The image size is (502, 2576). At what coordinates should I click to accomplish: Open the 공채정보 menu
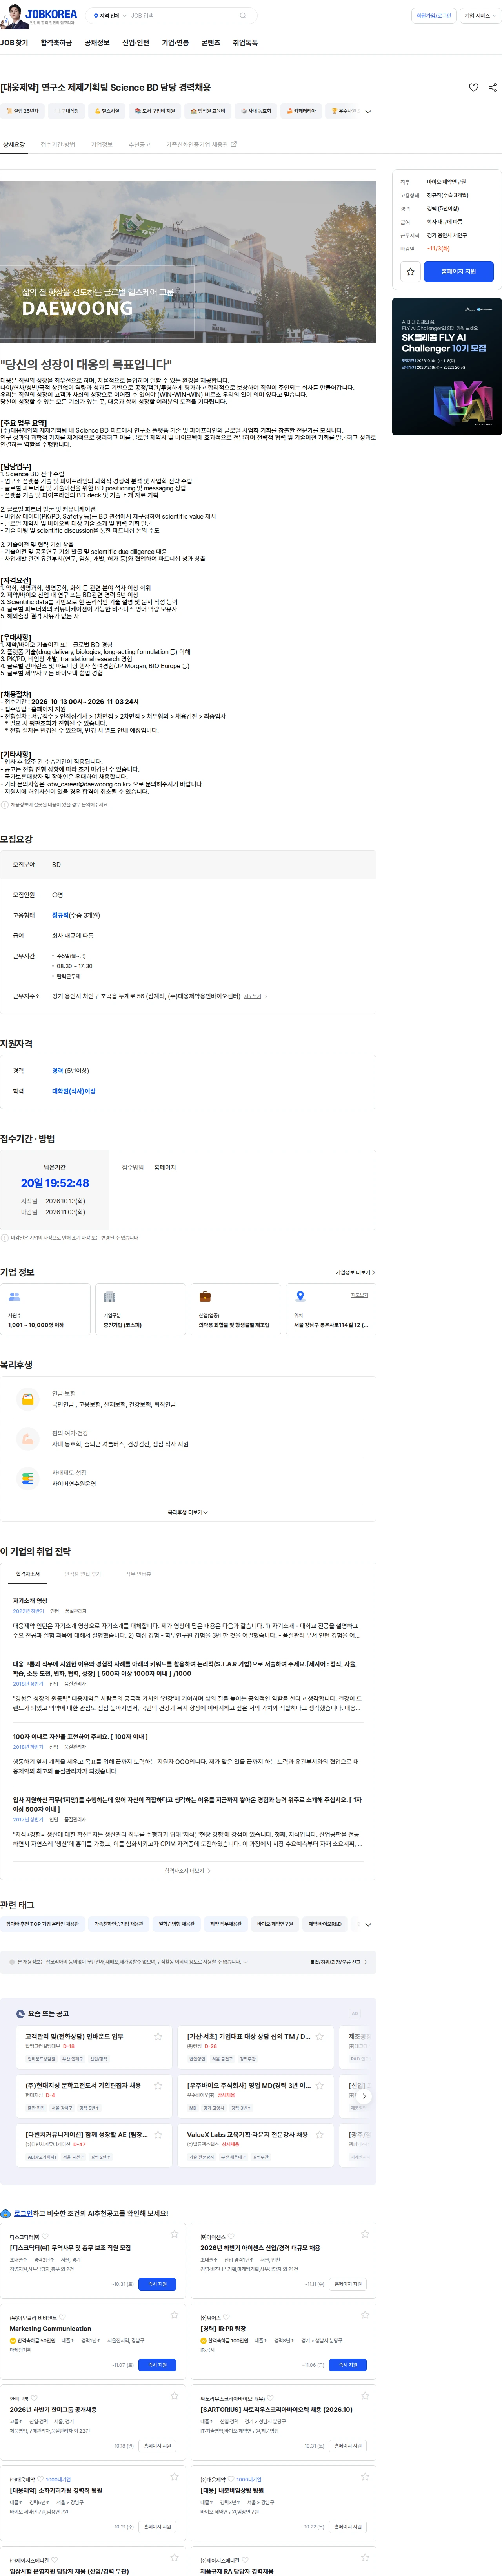click(x=97, y=43)
